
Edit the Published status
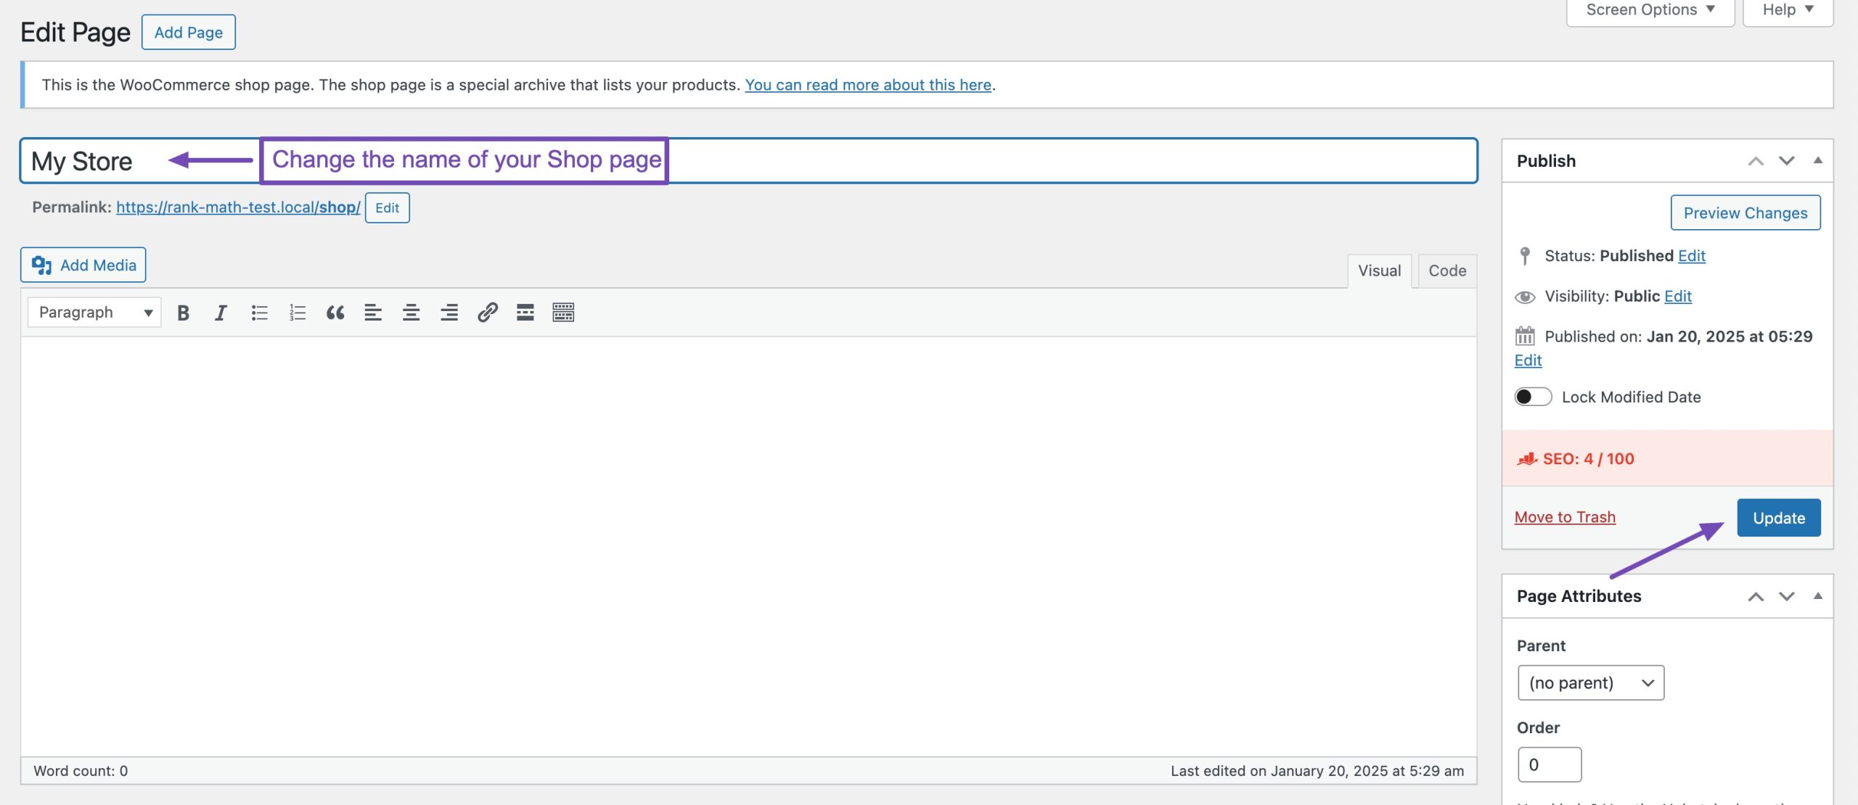click(x=1691, y=256)
